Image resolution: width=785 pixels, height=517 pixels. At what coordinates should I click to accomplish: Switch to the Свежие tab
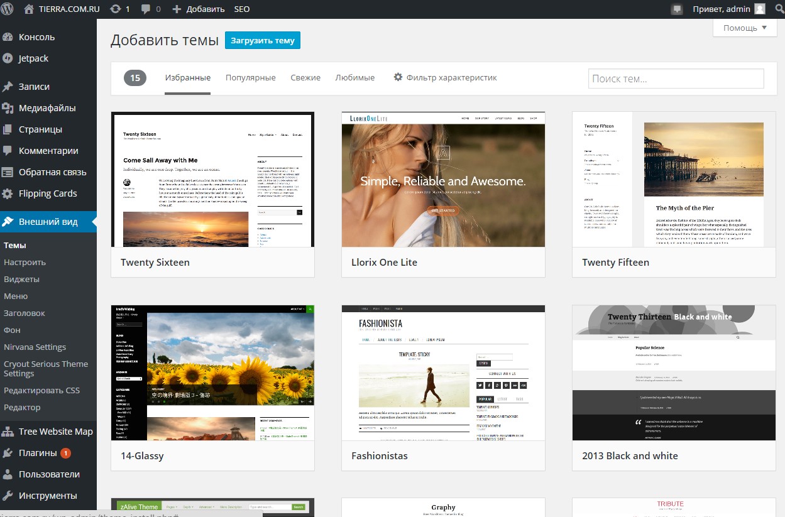tap(305, 78)
